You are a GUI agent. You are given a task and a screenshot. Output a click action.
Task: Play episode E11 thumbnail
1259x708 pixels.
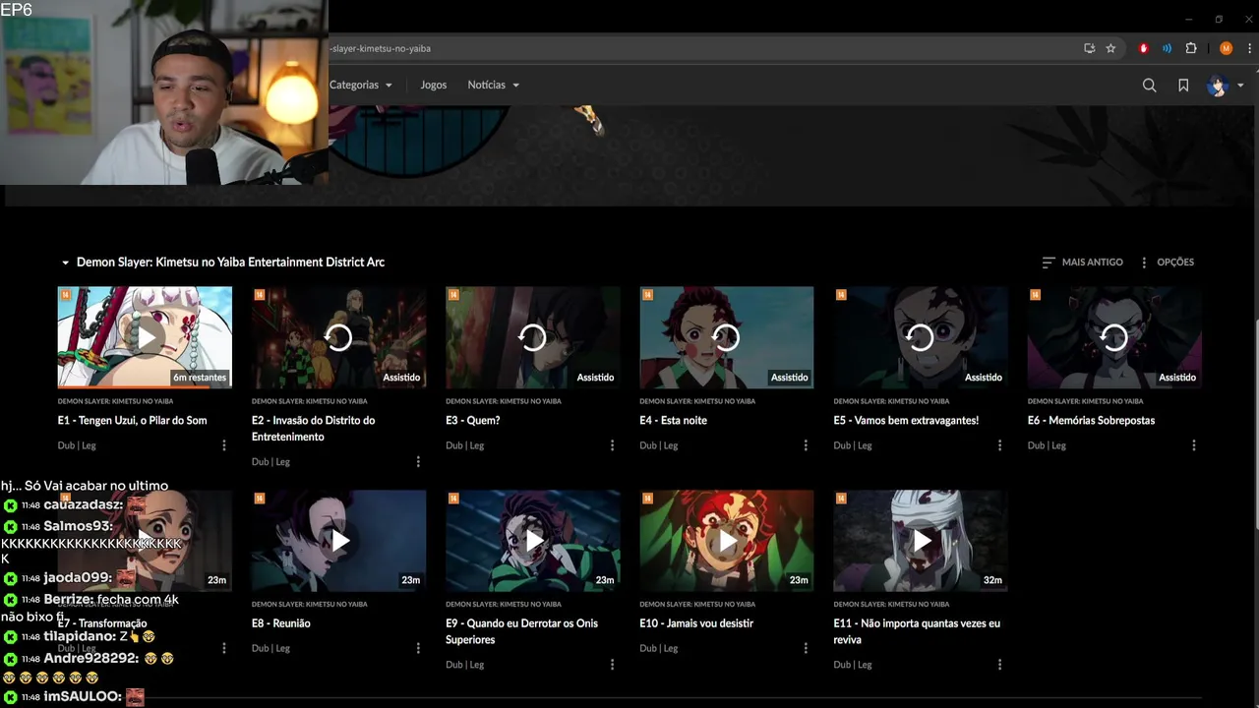[x=921, y=541]
